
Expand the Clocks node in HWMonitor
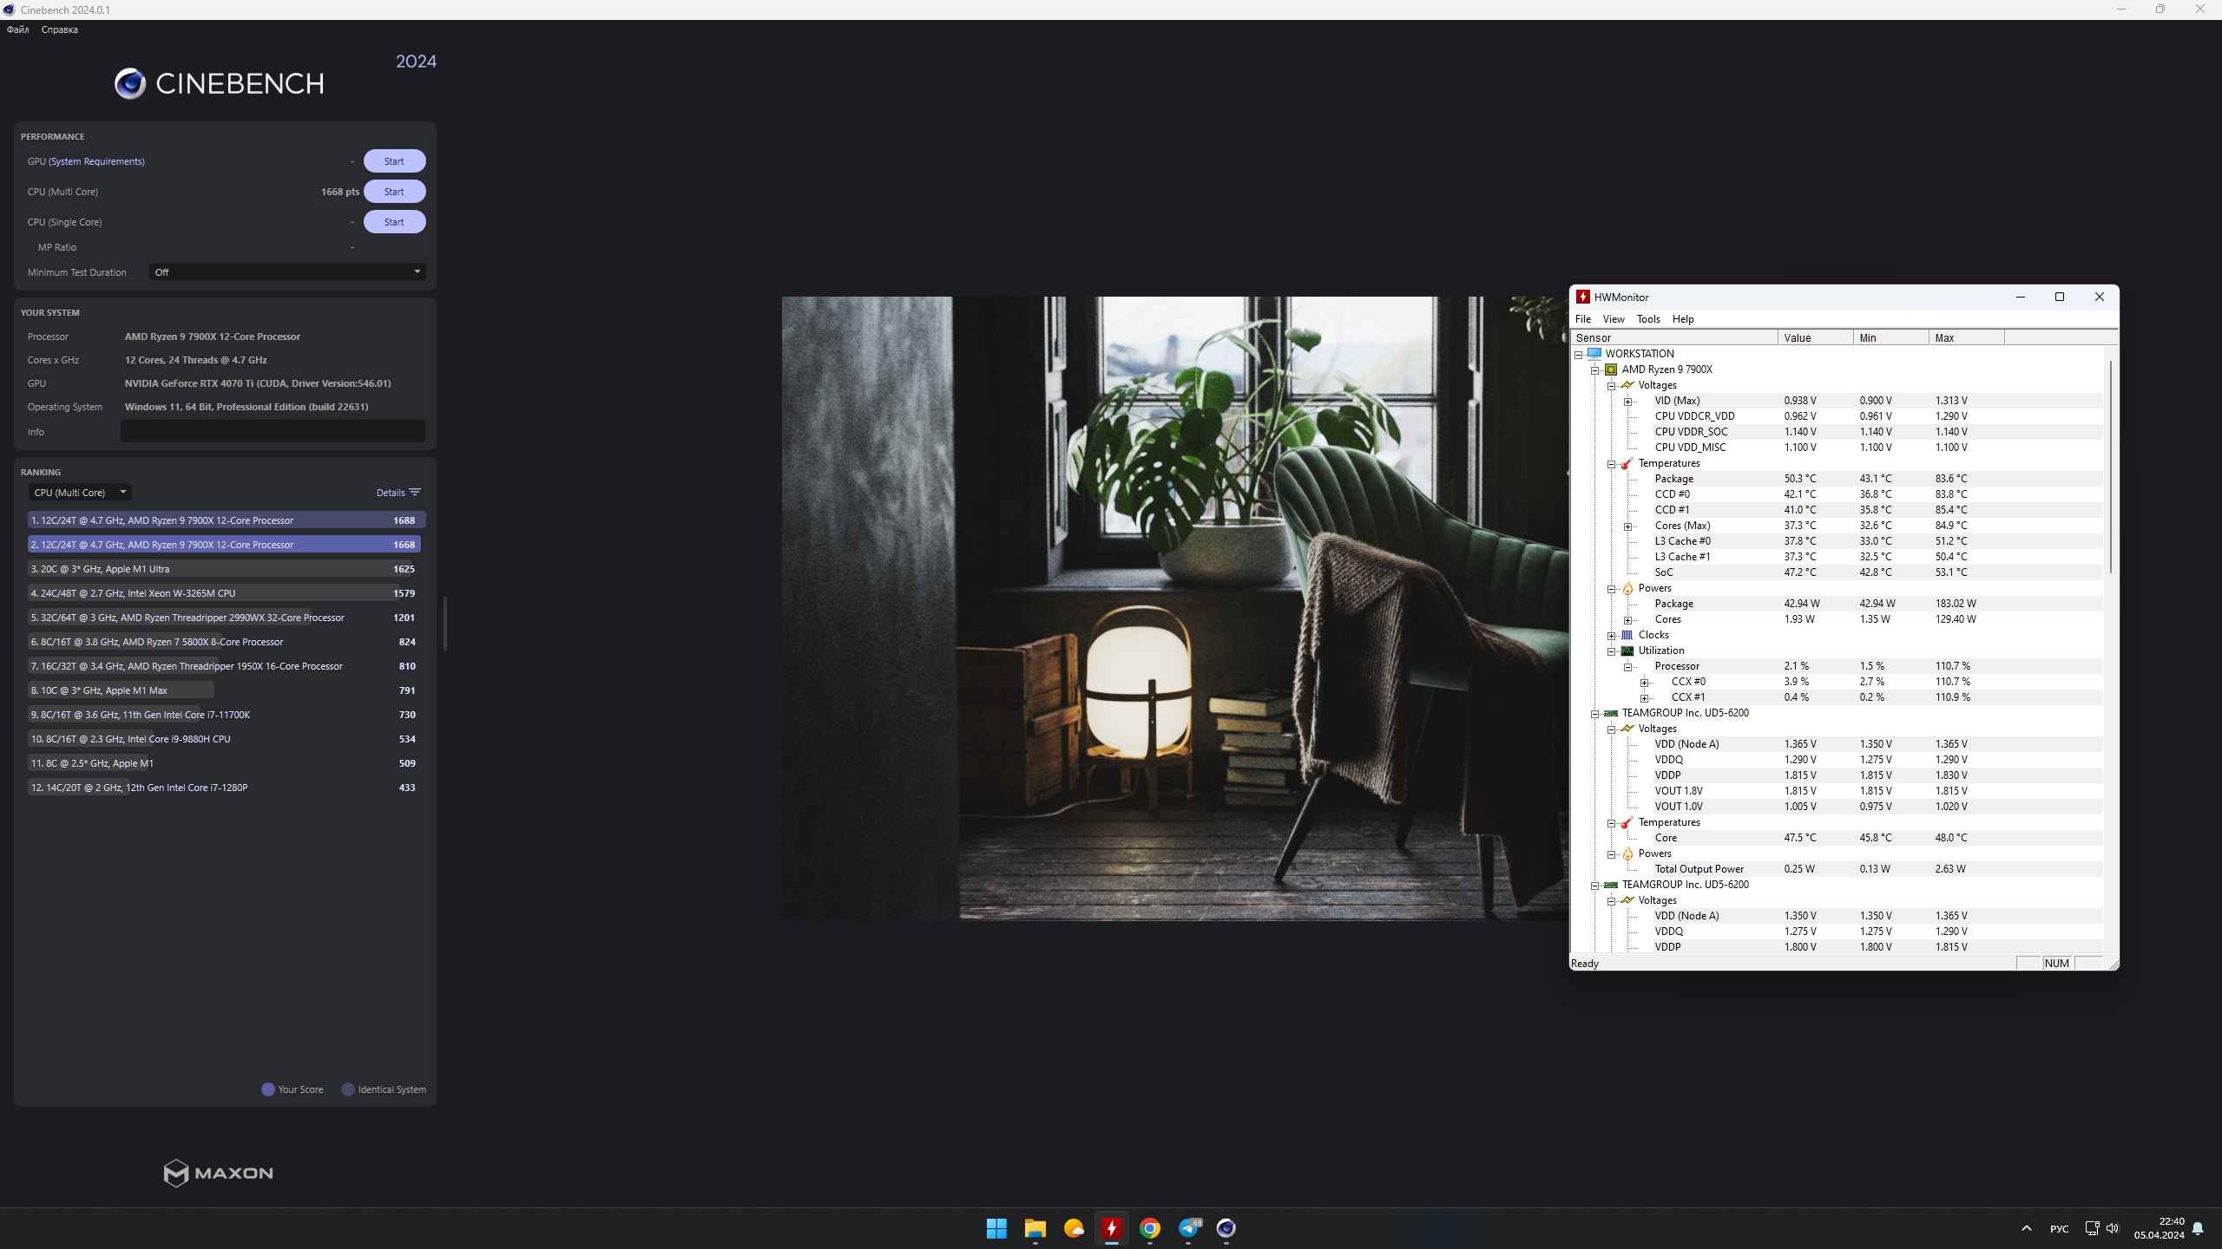pos(1612,635)
